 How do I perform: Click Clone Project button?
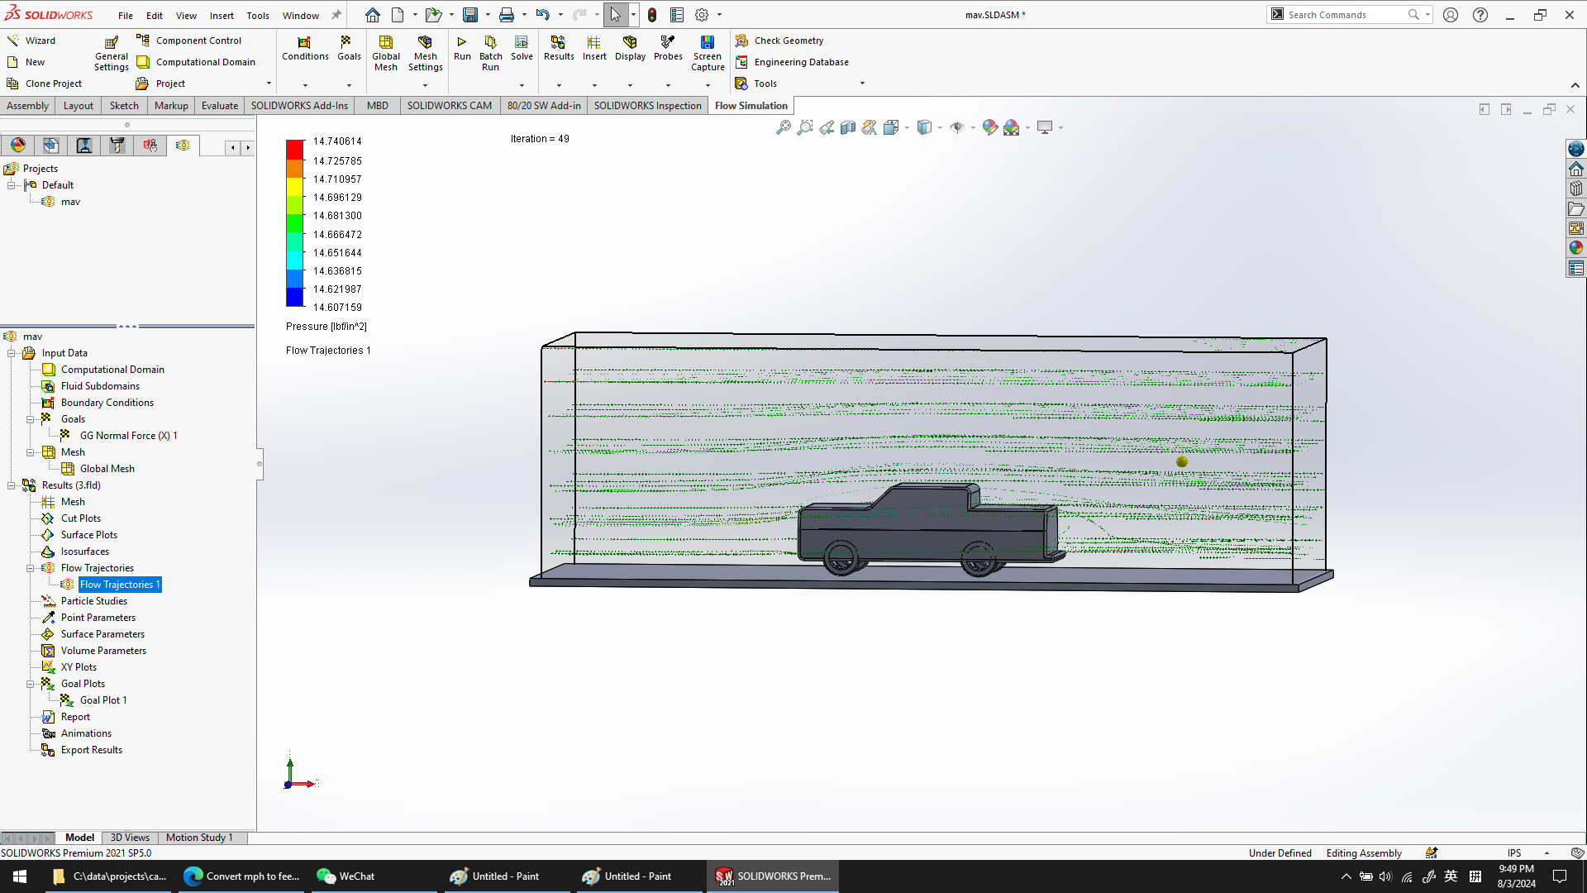pos(53,84)
